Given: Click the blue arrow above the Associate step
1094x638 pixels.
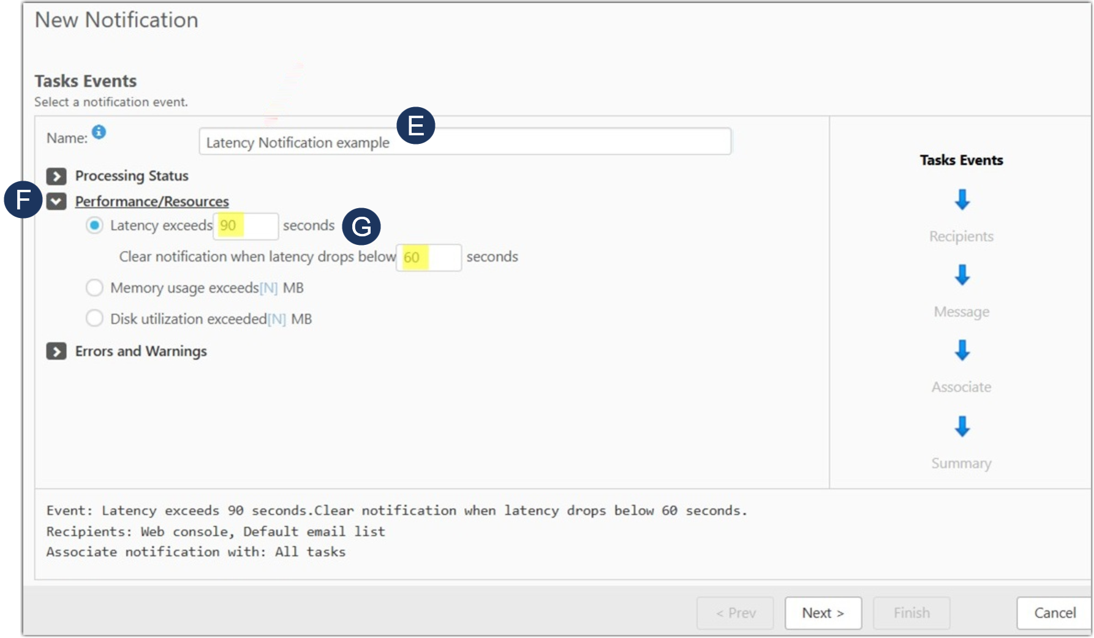Looking at the screenshot, I should [x=962, y=351].
